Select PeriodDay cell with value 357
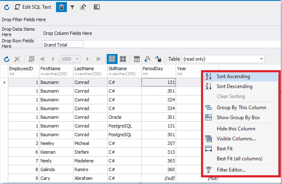Viewport: 282px width, 184px height. [159, 143]
